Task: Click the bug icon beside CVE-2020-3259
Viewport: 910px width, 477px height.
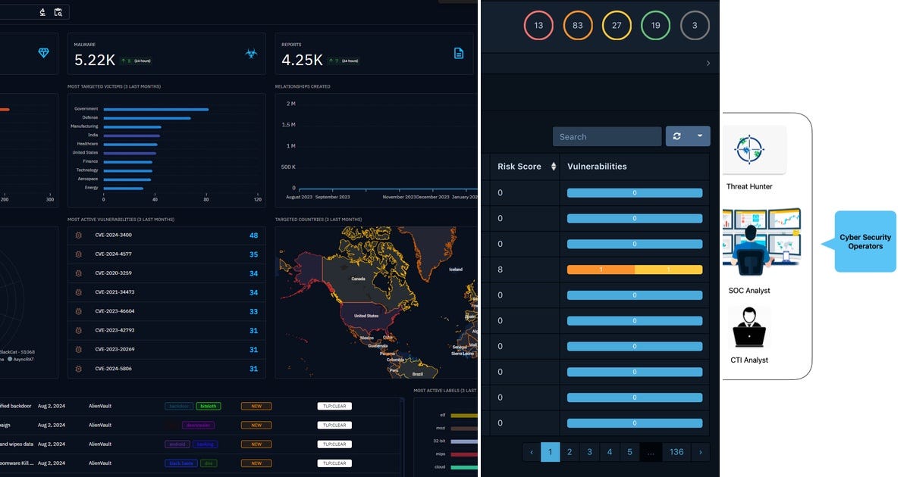Action: [78, 273]
